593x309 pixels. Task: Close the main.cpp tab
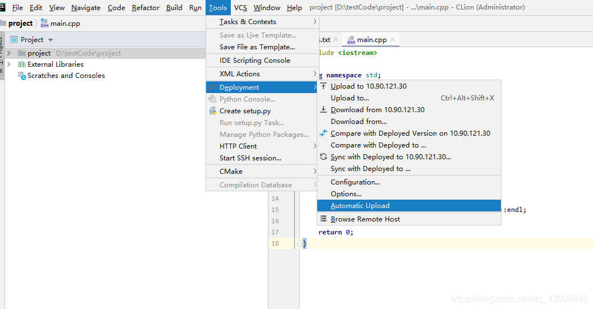pos(393,39)
